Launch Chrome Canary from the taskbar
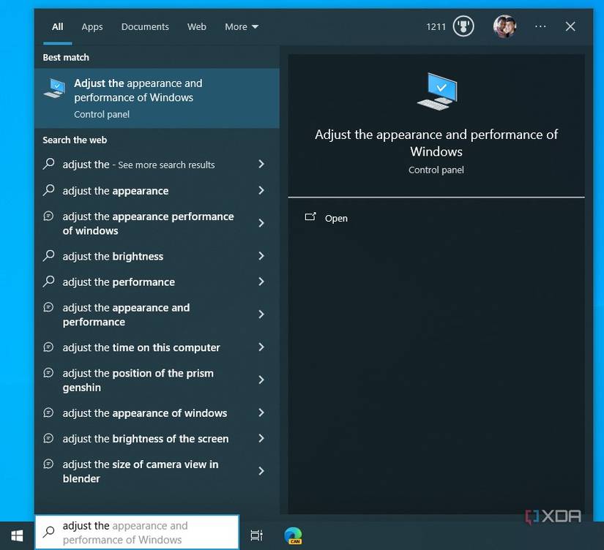Image resolution: width=604 pixels, height=550 pixels. 294,535
